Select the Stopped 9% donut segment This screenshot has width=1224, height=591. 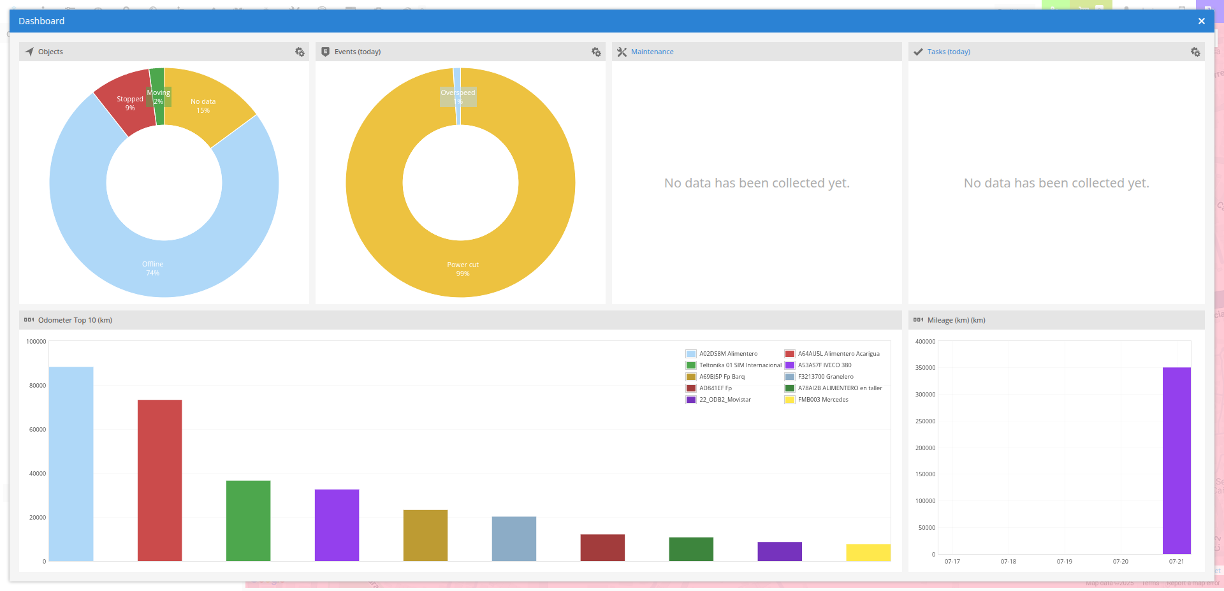point(130,103)
